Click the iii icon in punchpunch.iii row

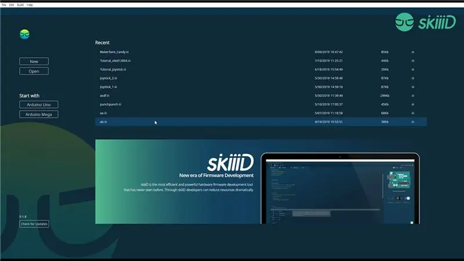click(412, 104)
